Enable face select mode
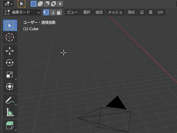The image size is (177, 133). pos(59,12)
